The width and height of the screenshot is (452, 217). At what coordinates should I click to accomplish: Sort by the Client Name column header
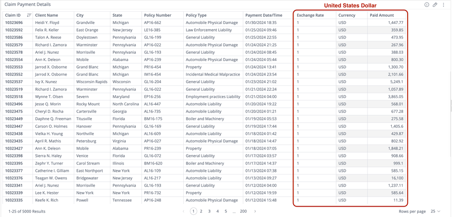(47, 15)
